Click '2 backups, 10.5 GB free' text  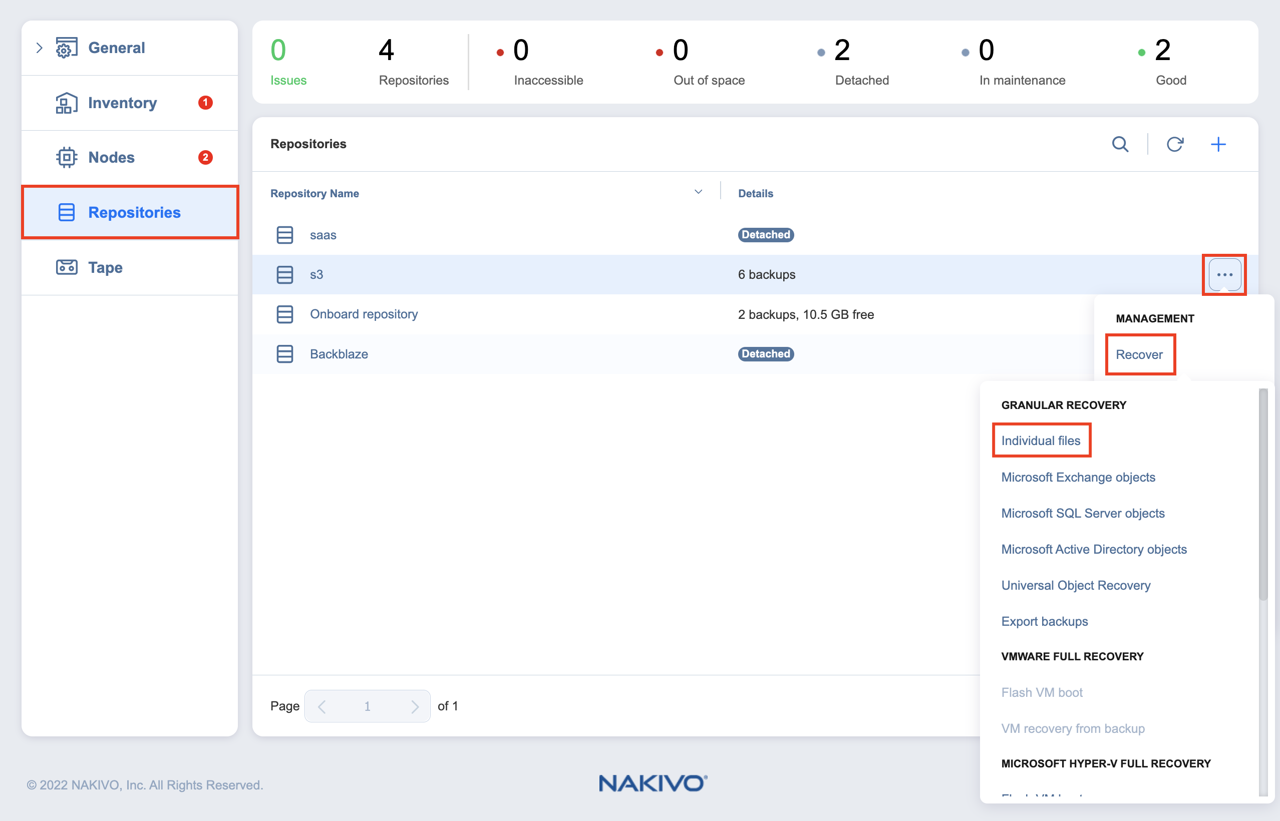click(806, 314)
